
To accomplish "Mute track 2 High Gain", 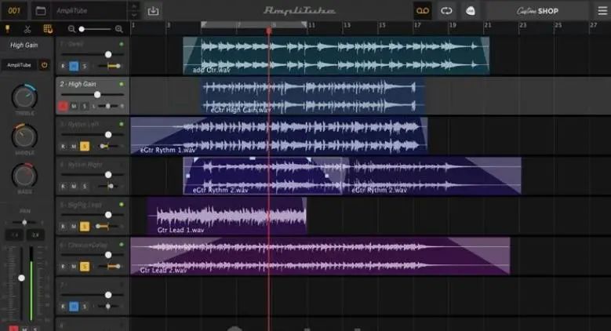I will click(74, 106).
